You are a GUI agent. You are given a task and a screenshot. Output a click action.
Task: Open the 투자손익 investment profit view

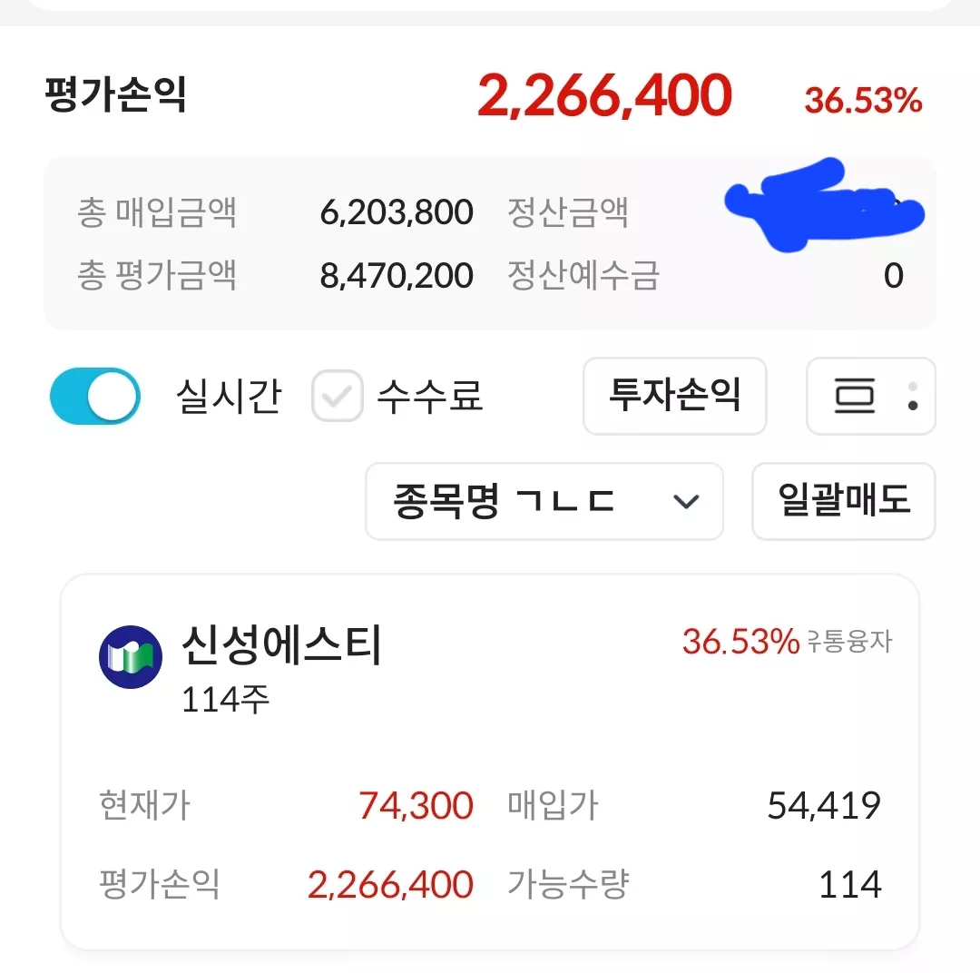674,396
